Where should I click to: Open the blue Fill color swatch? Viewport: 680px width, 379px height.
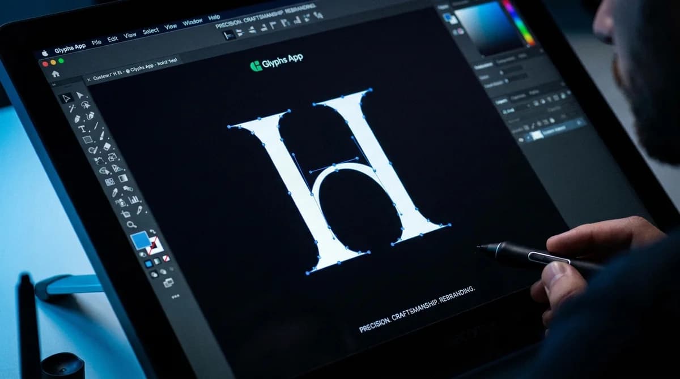139,239
